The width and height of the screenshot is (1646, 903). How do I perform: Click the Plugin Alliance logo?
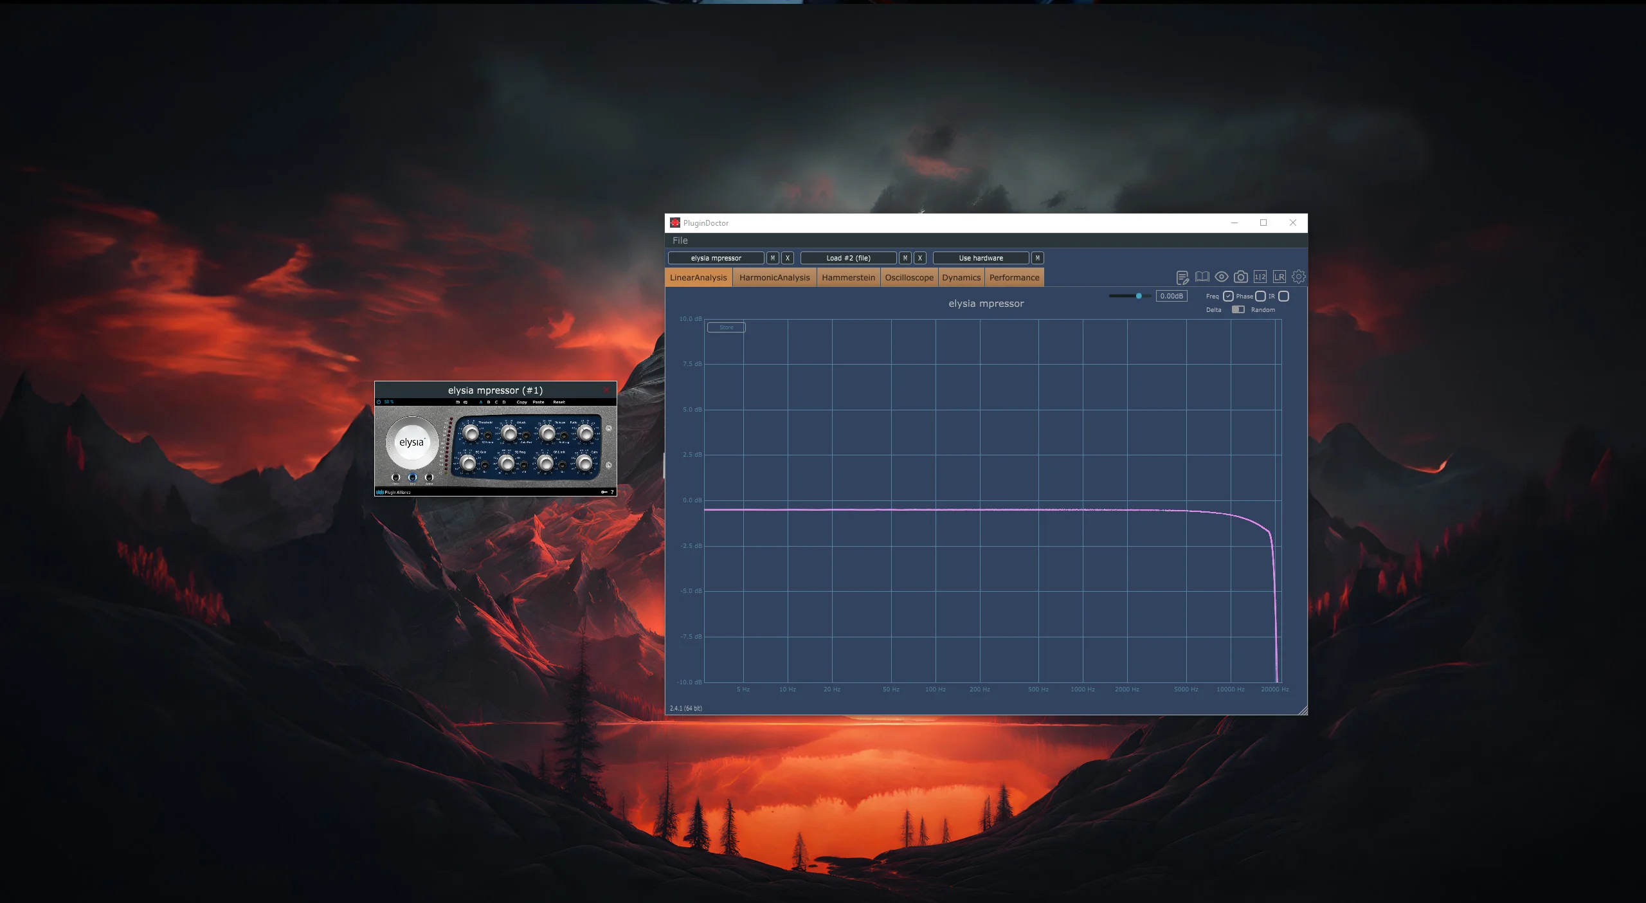coord(393,492)
